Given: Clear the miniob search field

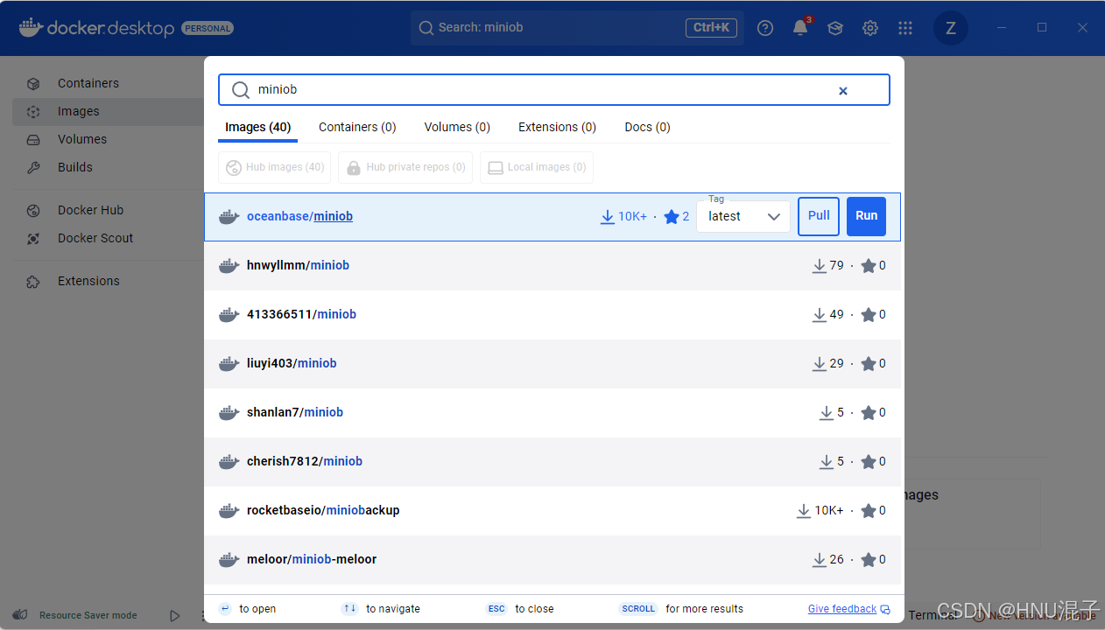Looking at the screenshot, I should (x=842, y=89).
